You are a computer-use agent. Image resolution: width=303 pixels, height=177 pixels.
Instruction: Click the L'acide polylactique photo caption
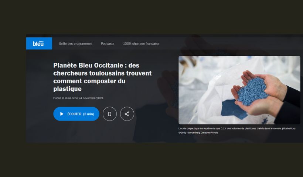[x=237, y=128]
